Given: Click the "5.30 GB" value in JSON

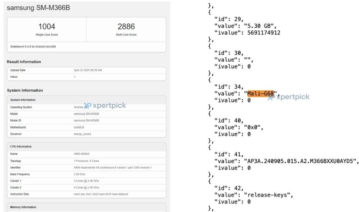Looking at the screenshot, I should (x=260, y=26).
